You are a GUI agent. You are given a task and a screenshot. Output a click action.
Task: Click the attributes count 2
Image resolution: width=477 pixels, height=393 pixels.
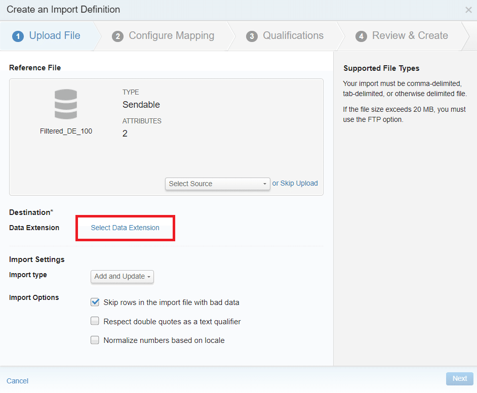tap(125, 134)
